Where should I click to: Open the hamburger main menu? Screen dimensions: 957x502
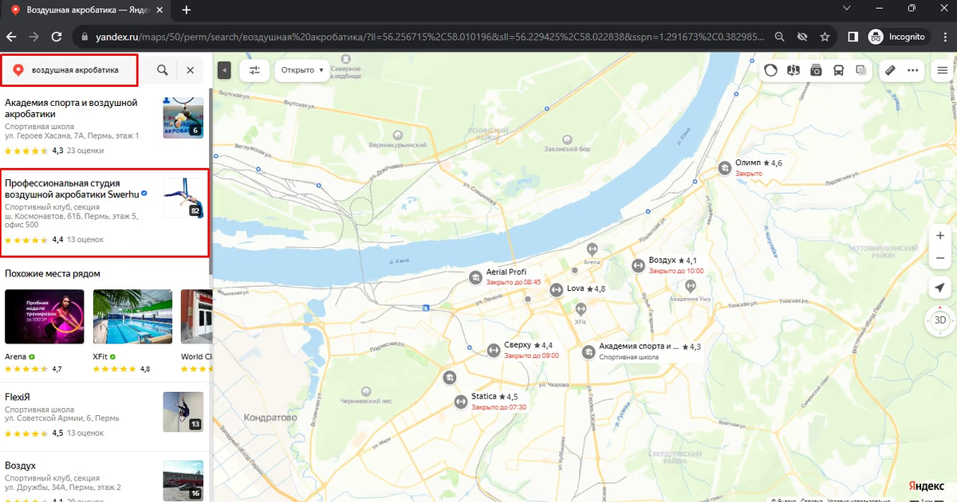click(942, 70)
